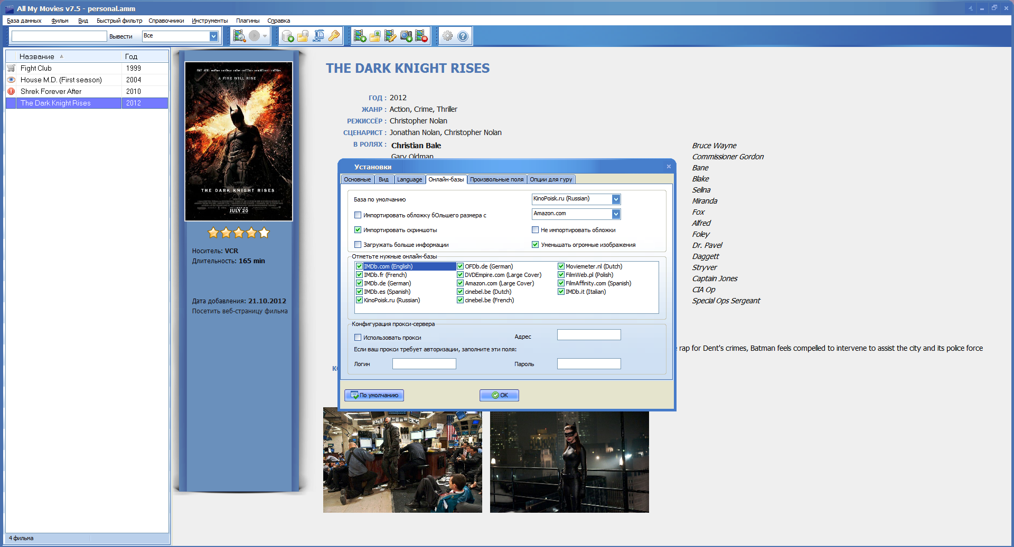Open the arrow next to play button
Screen dimensions: 1014x547
(x=265, y=36)
